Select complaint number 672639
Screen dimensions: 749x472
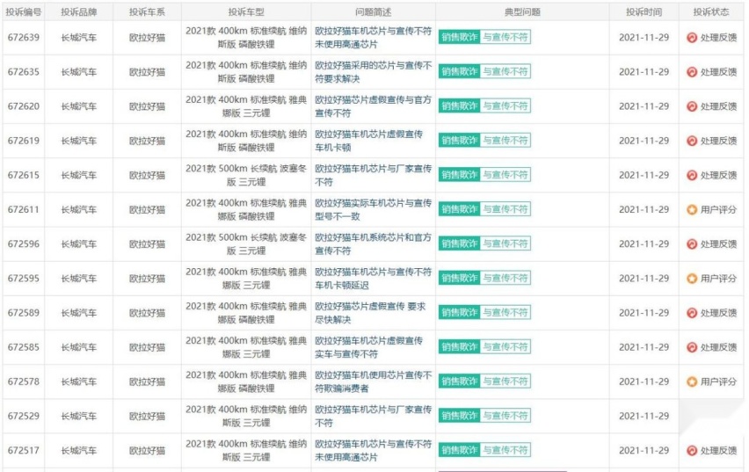click(x=24, y=37)
